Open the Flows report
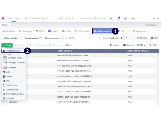 pyautogui.click(x=66, y=31)
